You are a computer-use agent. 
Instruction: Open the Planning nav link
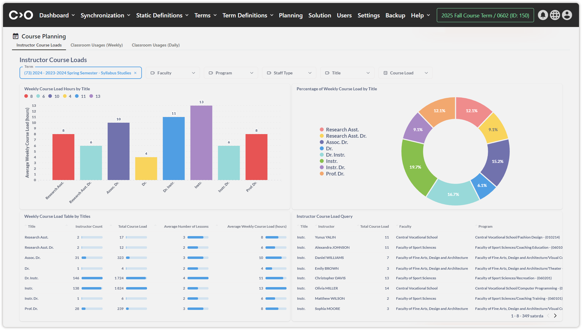point(290,15)
